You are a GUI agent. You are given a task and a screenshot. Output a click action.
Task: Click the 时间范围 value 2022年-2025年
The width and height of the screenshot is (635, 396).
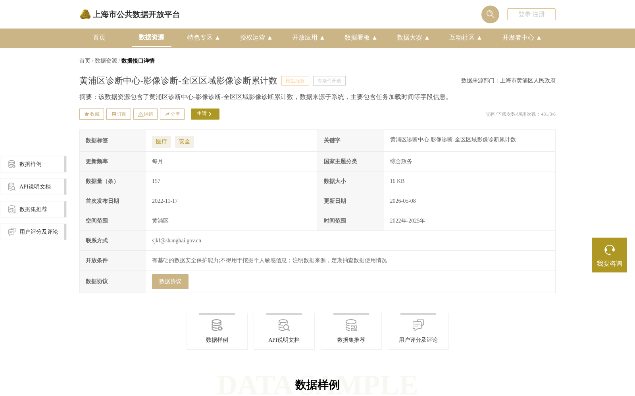click(407, 221)
